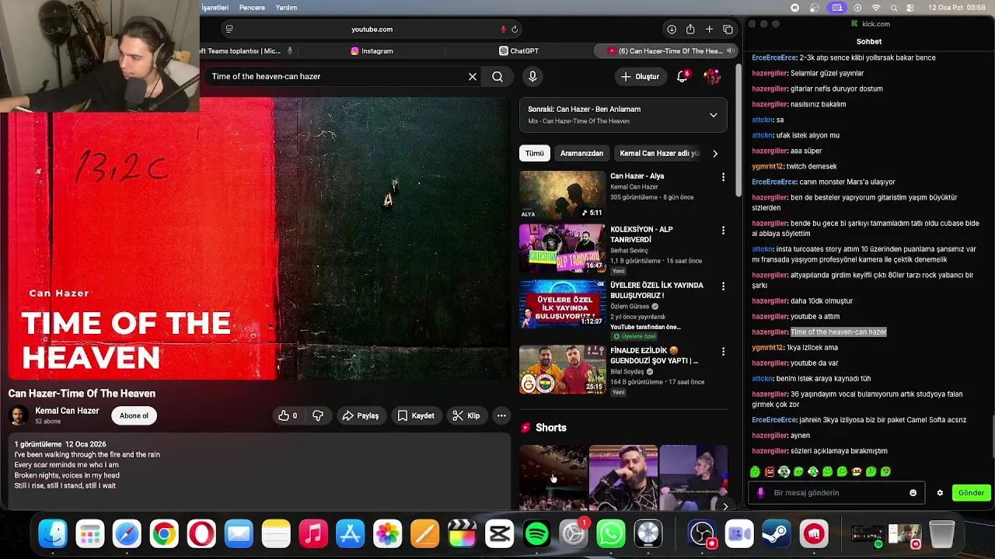995x559 pixels.
Task: Select the Kemal Can Hazer filter chip
Action: [x=659, y=154]
